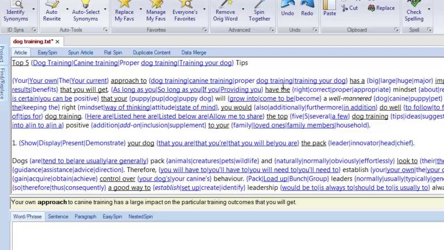444x250 pixels.
Task: Close the dog training.txt document tab
Action: tap(57, 42)
